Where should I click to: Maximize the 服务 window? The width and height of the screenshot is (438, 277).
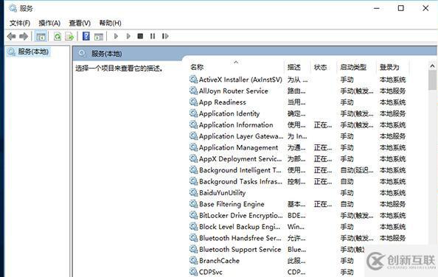click(x=401, y=8)
